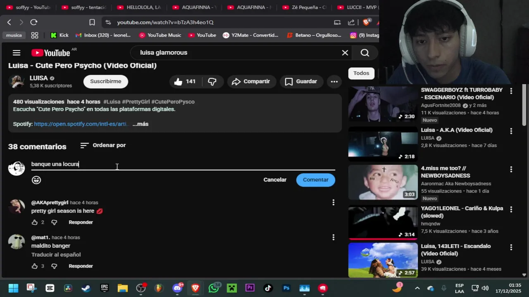The width and height of the screenshot is (529, 297).
Task: Bookmark this page in the address bar
Action: click(92, 22)
